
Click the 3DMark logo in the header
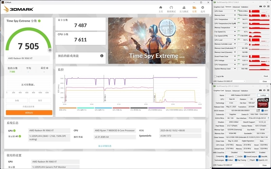pyautogui.click(x=18, y=9)
